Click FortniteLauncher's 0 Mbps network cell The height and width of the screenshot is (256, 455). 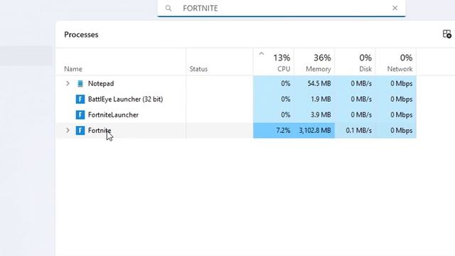click(396, 115)
